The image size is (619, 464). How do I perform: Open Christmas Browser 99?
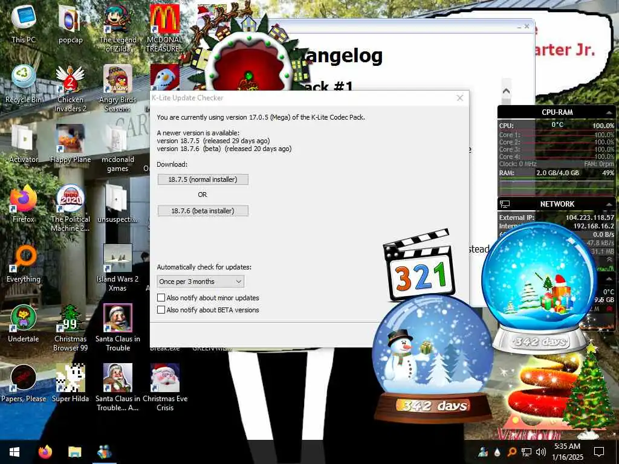pos(70,327)
